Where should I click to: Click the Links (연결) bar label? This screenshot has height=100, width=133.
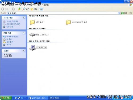click(x=131, y=13)
